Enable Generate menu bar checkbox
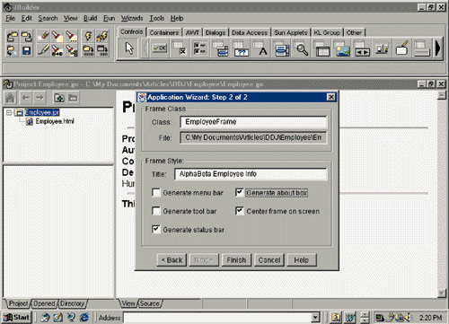Screen dimensions: 449x324 click(x=155, y=192)
